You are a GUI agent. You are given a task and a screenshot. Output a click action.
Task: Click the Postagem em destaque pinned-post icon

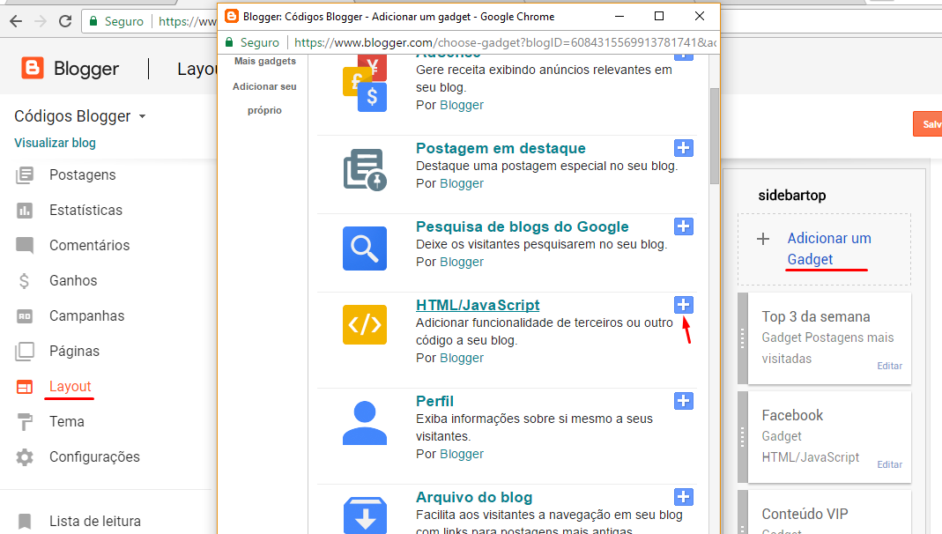(x=365, y=169)
